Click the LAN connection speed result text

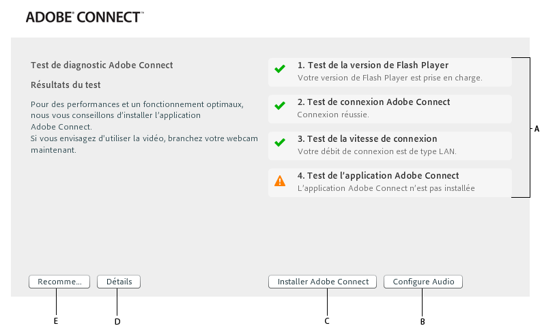377,151
